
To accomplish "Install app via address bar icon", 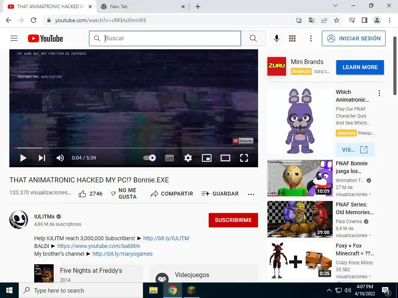I will click(299, 20).
